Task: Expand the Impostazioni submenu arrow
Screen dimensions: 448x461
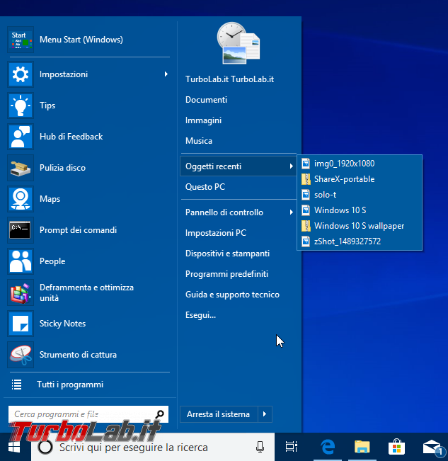Action: (166, 74)
